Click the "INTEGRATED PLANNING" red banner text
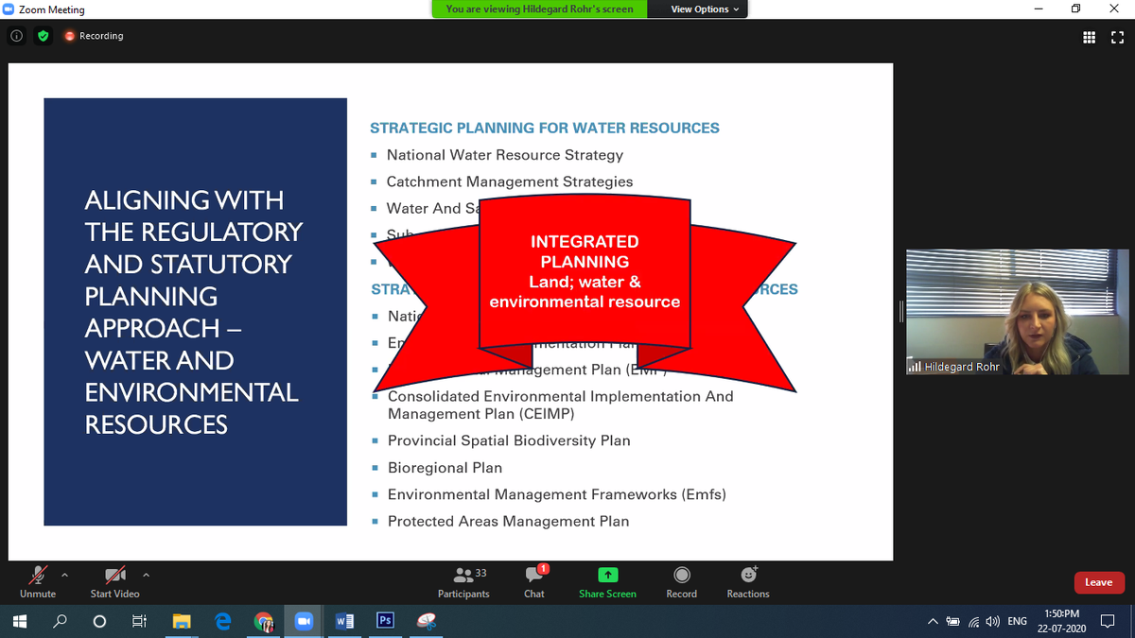 tap(585, 251)
